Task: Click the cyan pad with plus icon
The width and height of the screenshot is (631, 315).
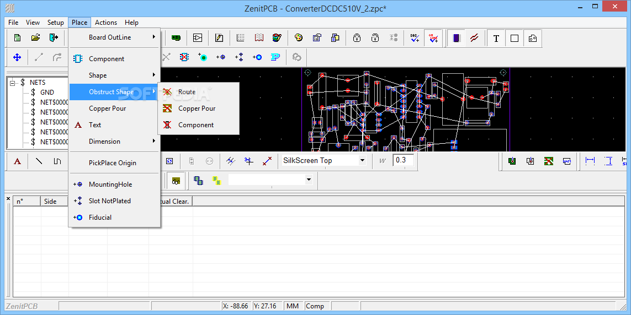Action: (x=203, y=57)
